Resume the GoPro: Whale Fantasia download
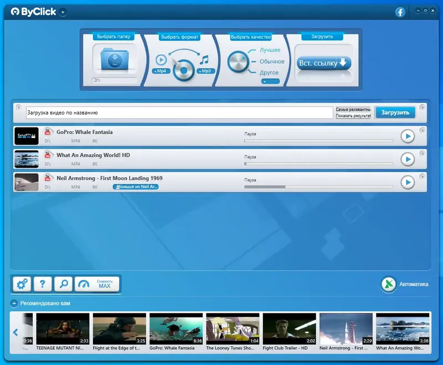This screenshot has height=365, width=443. pyautogui.click(x=408, y=136)
